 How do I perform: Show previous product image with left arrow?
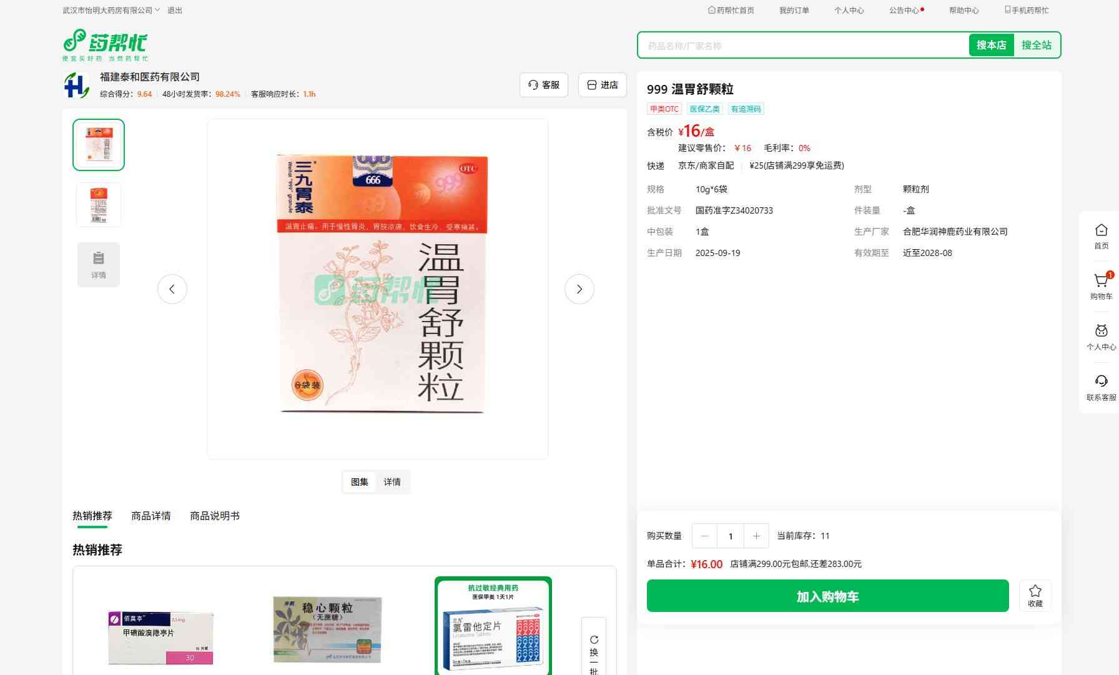click(172, 289)
